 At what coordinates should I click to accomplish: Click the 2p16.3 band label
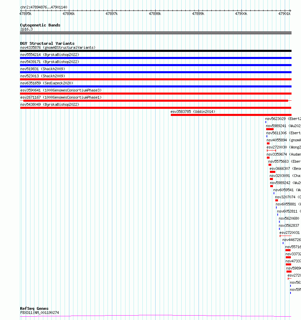click(x=26, y=29)
